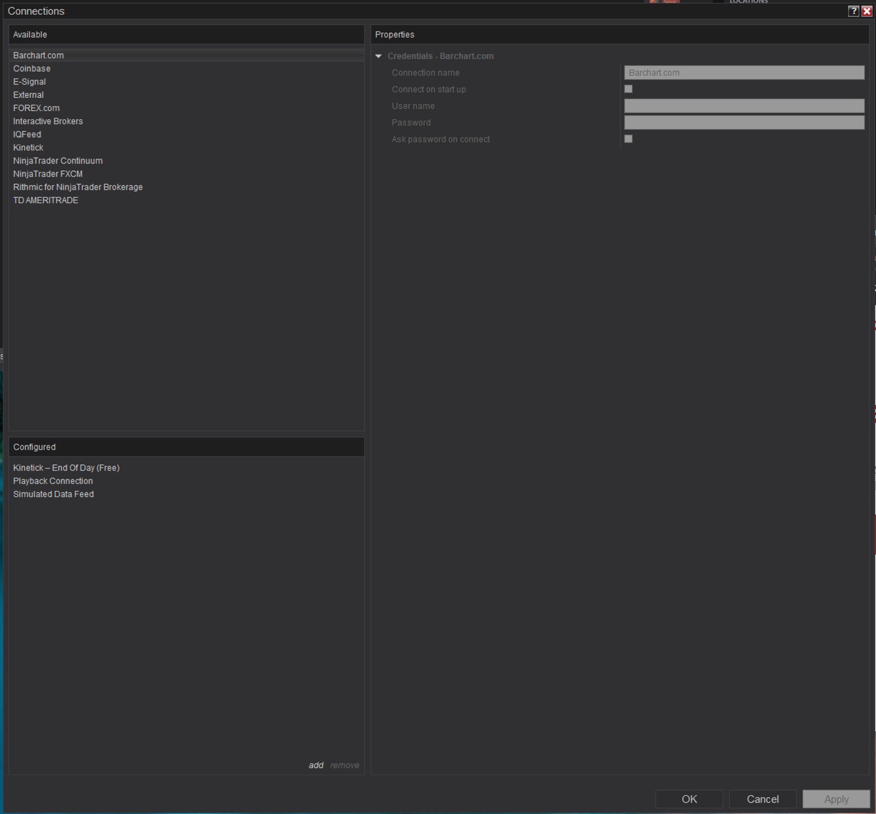Confirm with the OK button

689,799
